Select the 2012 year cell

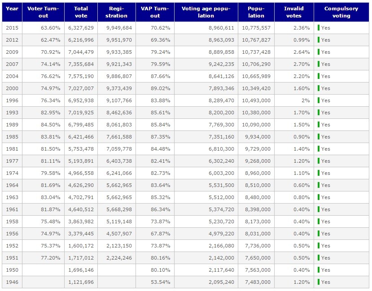click(x=12, y=40)
